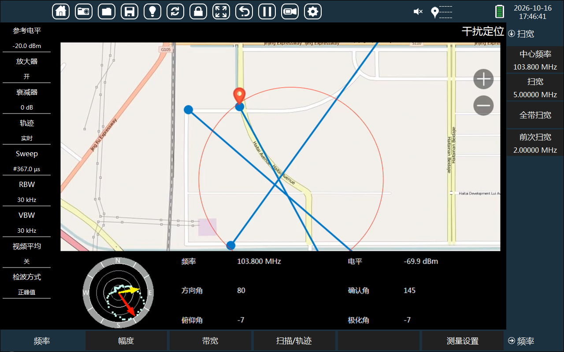
Task: Select the Sweep time setting
Action: click(27, 161)
